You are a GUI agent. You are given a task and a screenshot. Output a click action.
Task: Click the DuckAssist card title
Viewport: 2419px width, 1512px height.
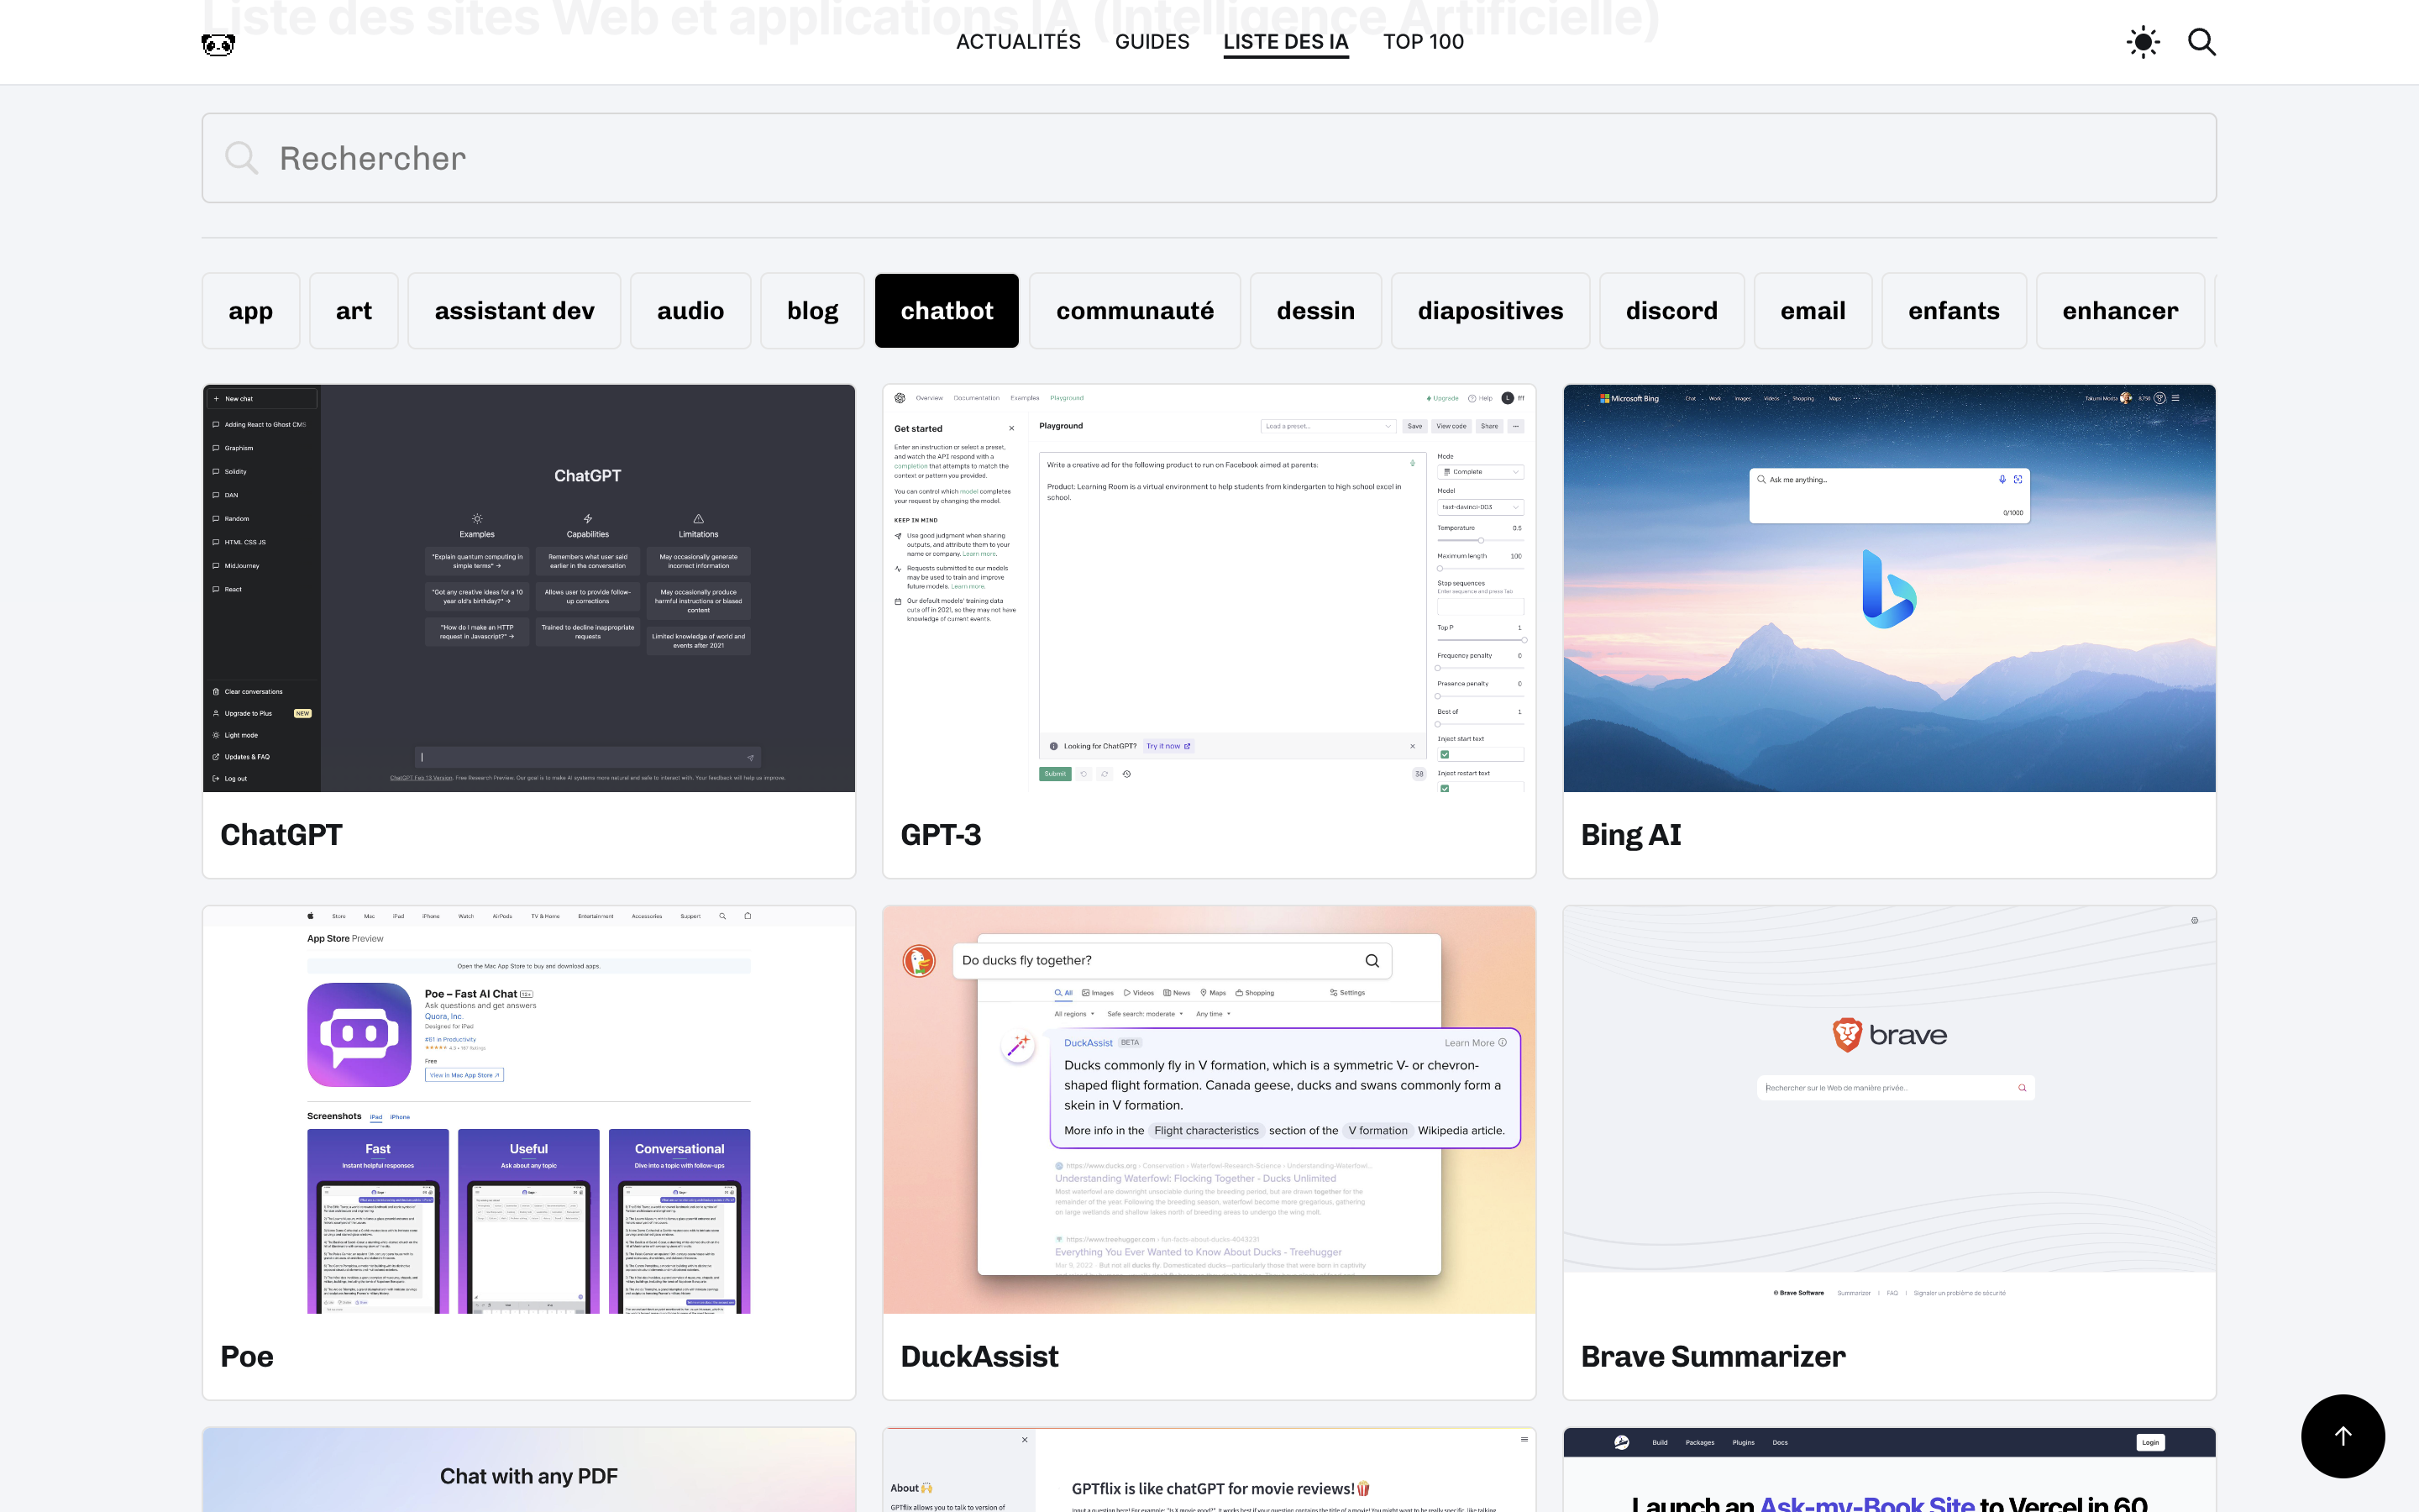(979, 1357)
